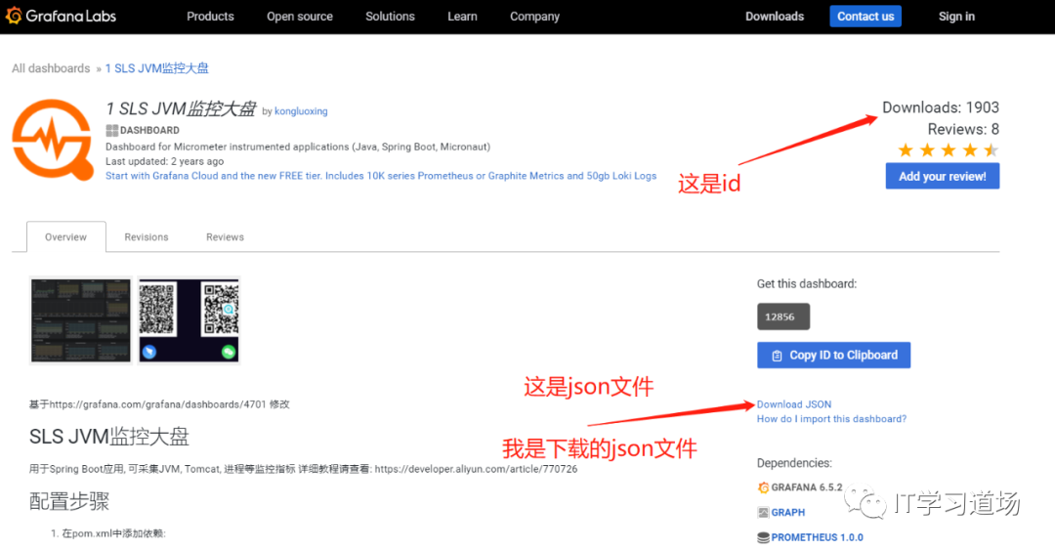Click the grafana.com/grafana/dashboards/4701 URL text

point(157,404)
